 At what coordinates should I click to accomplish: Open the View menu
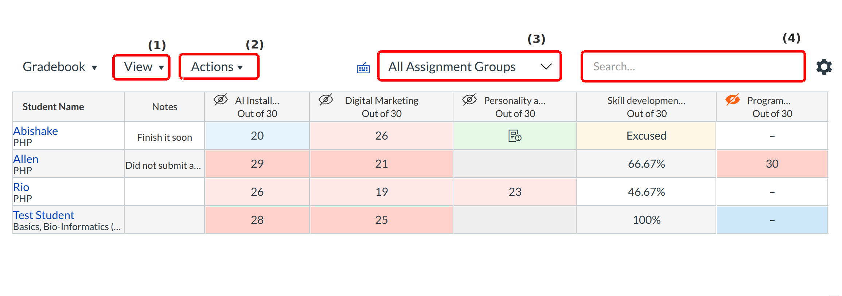(142, 67)
